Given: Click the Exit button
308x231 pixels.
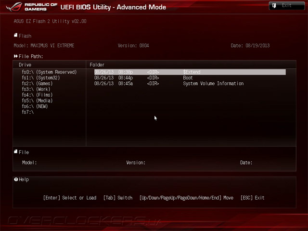Looking at the screenshot, I should pyautogui.click(x=287, y=5).
